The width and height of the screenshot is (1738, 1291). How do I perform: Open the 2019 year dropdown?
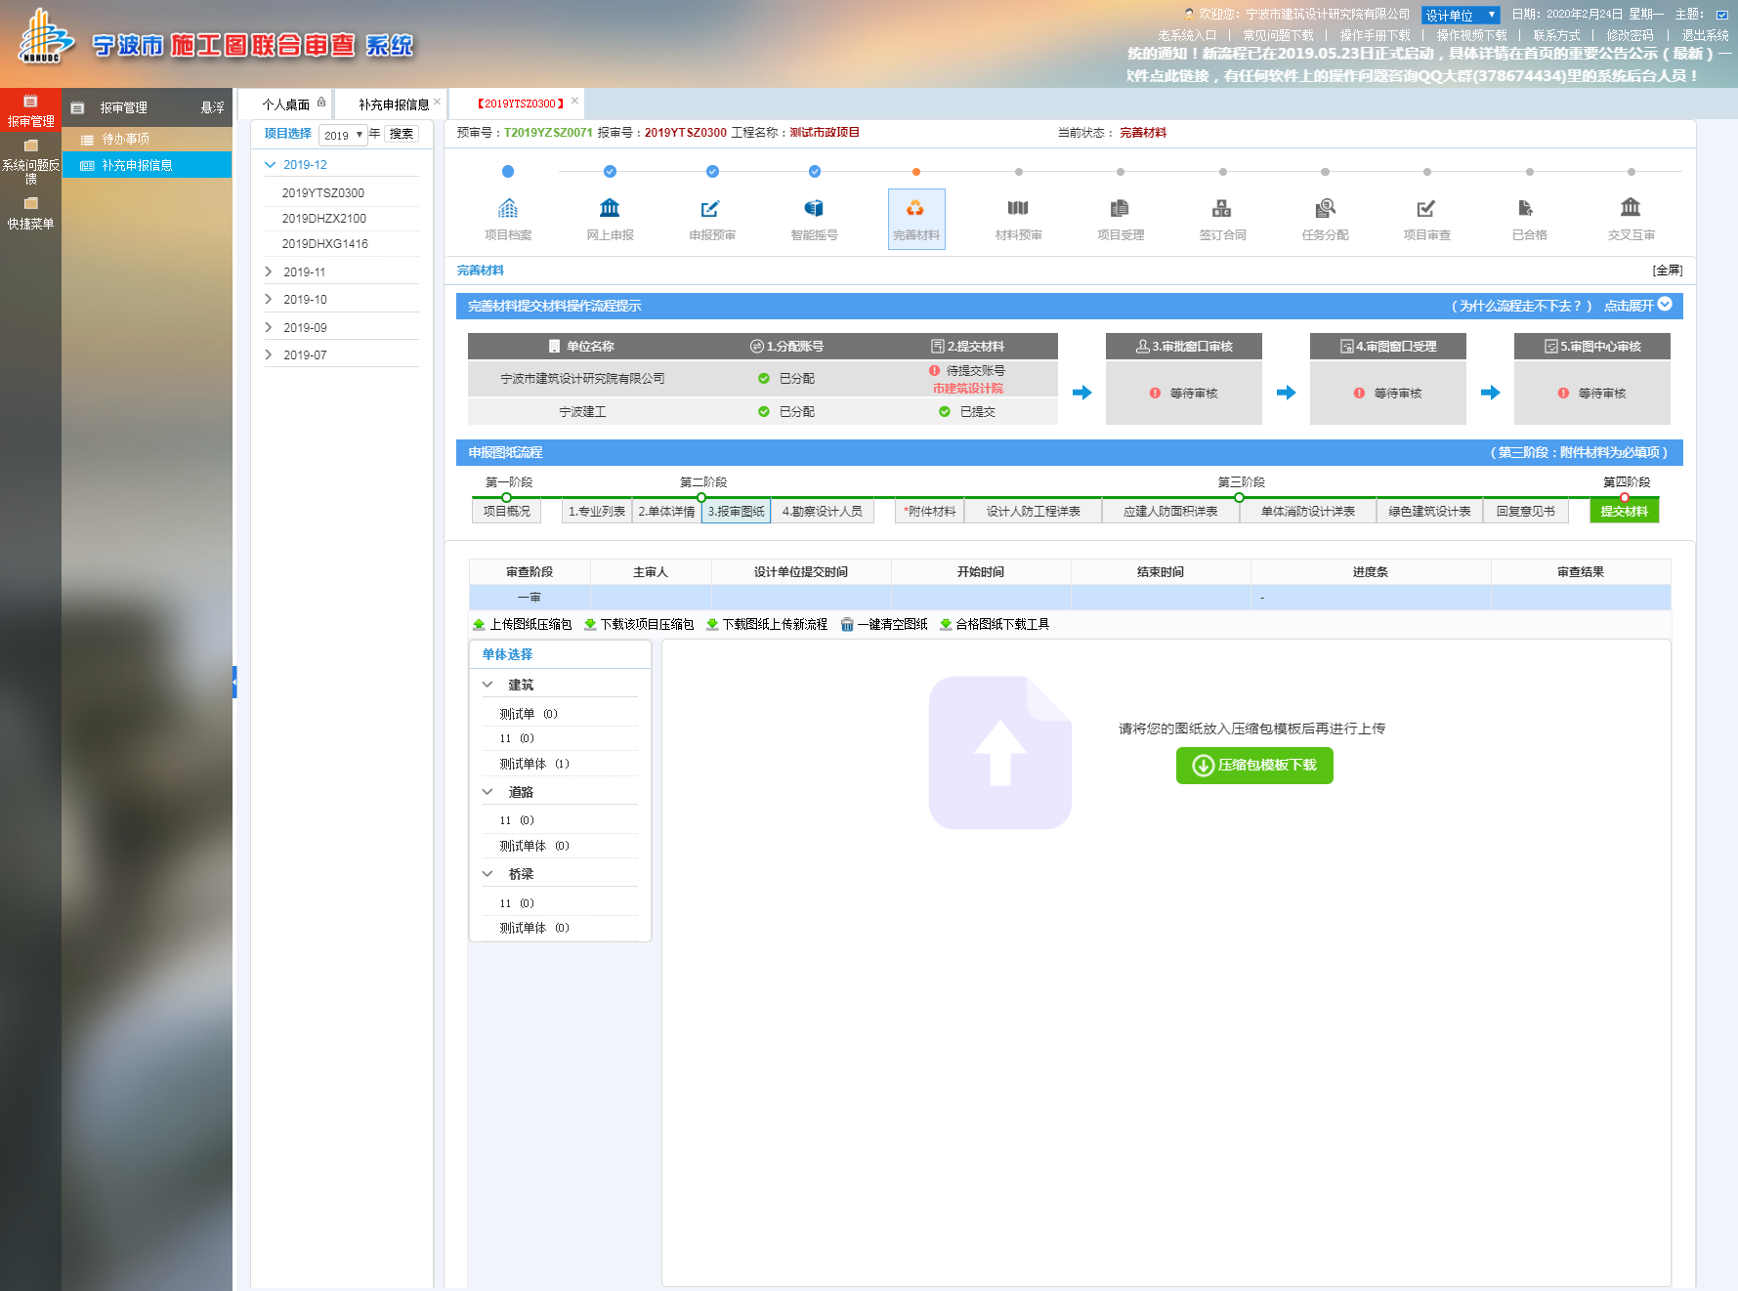point(343,135)
